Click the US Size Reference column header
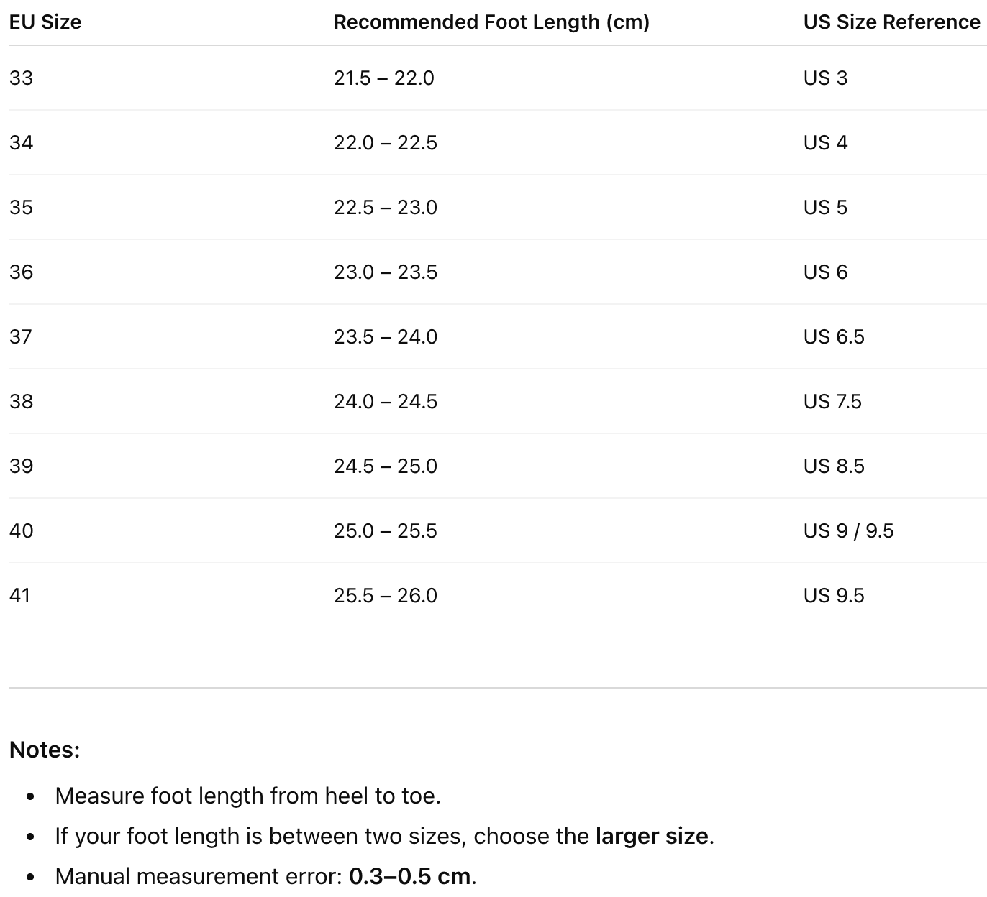 coord(891,22)
